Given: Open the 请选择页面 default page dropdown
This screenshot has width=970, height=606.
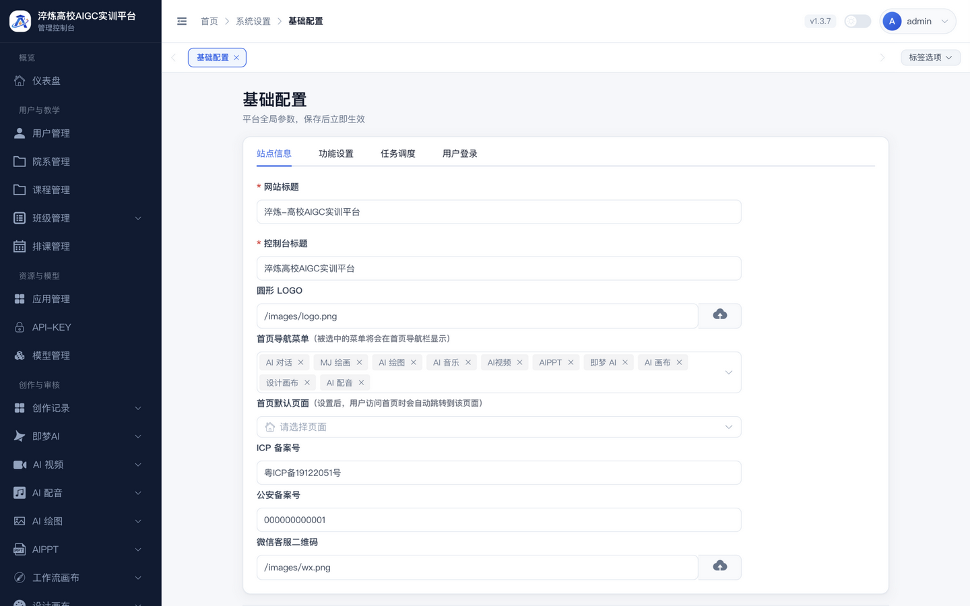Looking at the screenshot, I should click(499, 427).
